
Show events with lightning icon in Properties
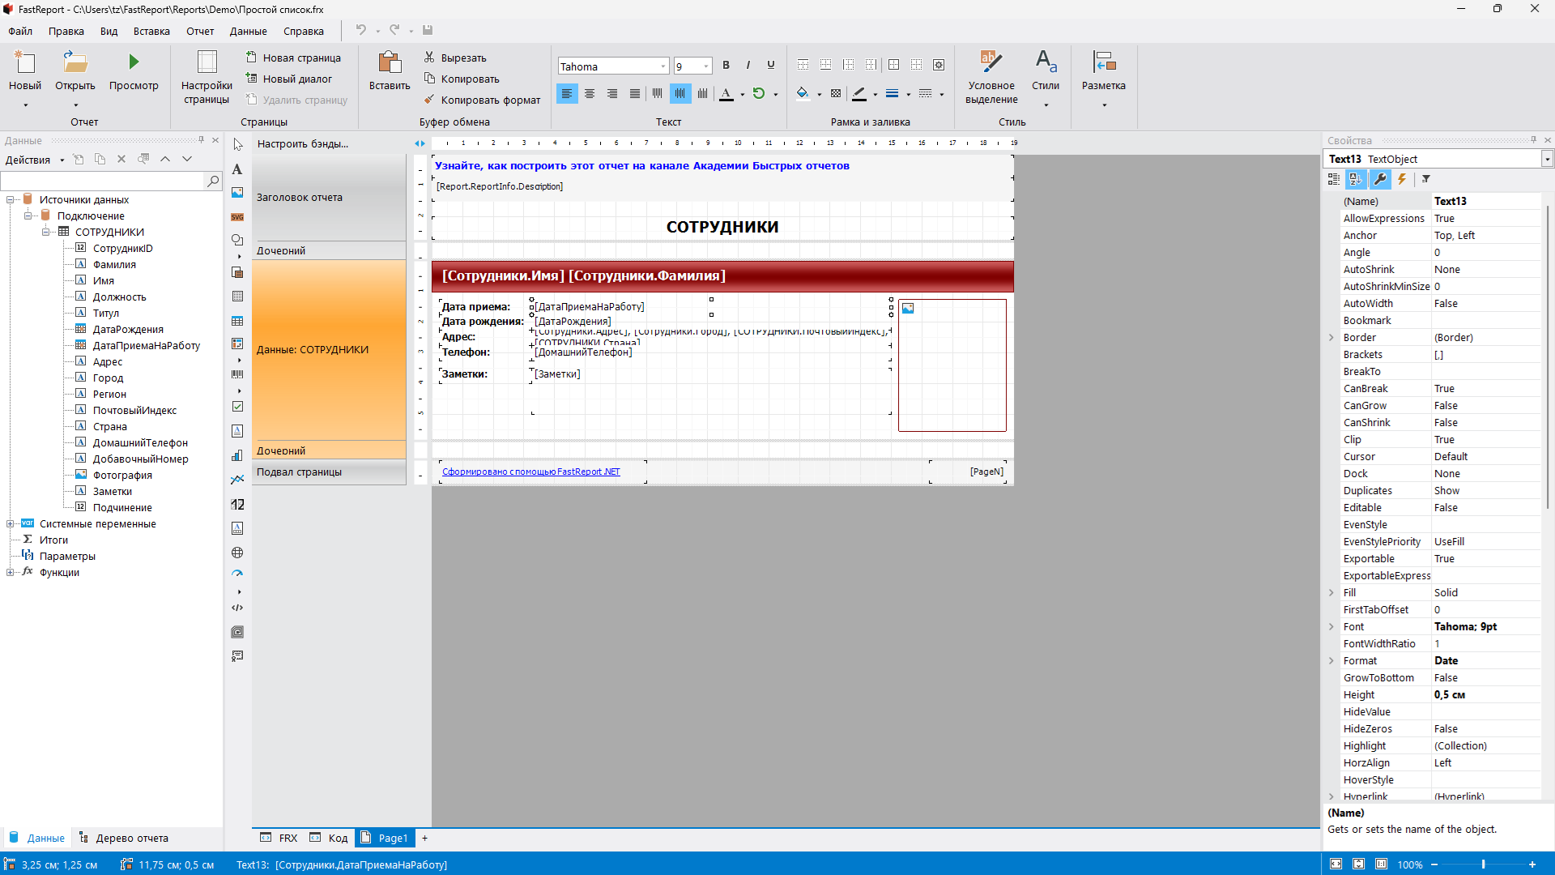pyautogui.click(x=1402, y=179)
